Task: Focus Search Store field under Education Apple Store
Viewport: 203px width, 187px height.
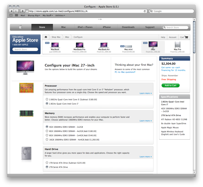Action: point(25,49)
